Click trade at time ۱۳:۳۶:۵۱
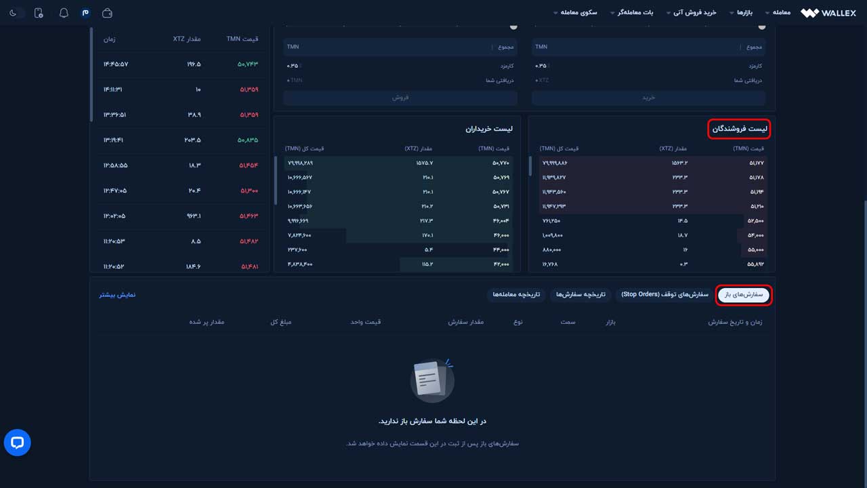867x488 pixels. point(181,115)
